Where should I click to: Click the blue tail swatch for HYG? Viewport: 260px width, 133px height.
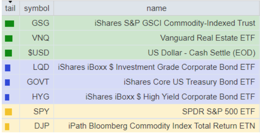7,97
